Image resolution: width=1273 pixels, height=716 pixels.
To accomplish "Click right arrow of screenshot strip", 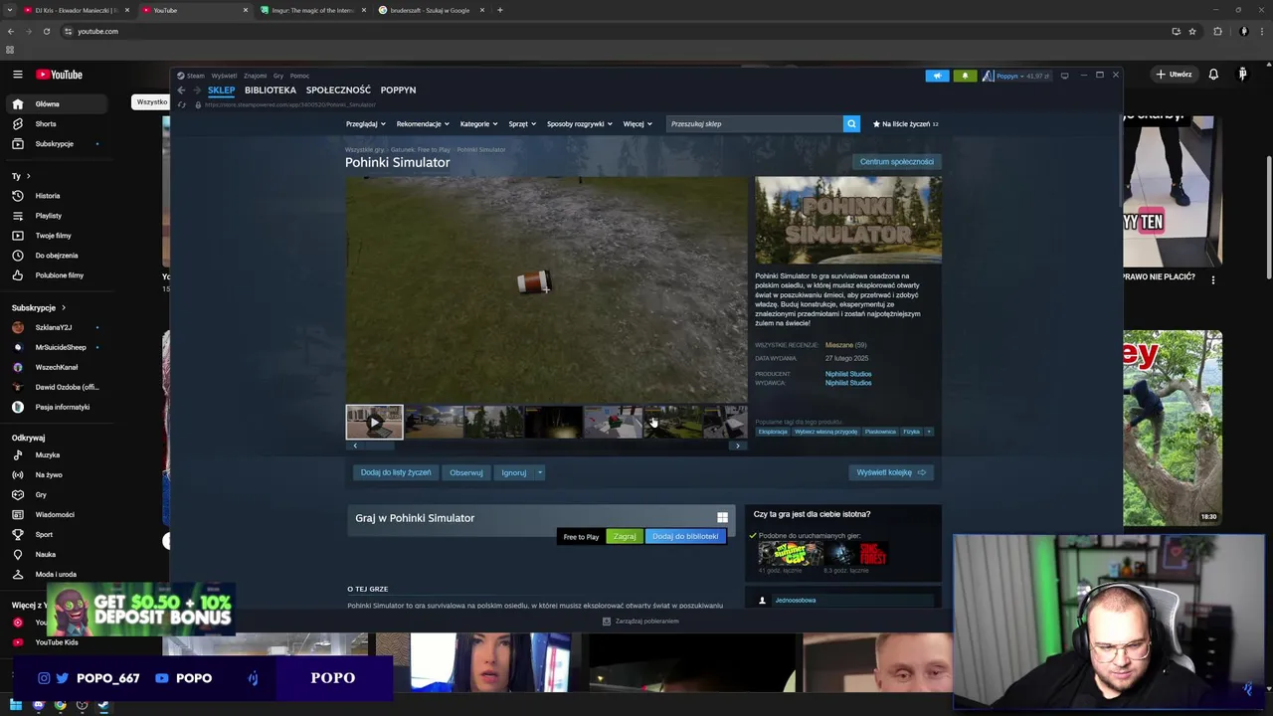I will pos(737,446).
